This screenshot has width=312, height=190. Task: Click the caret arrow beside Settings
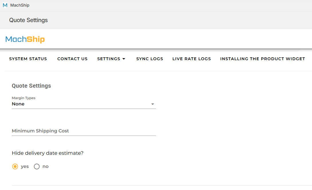coord(124,59)
